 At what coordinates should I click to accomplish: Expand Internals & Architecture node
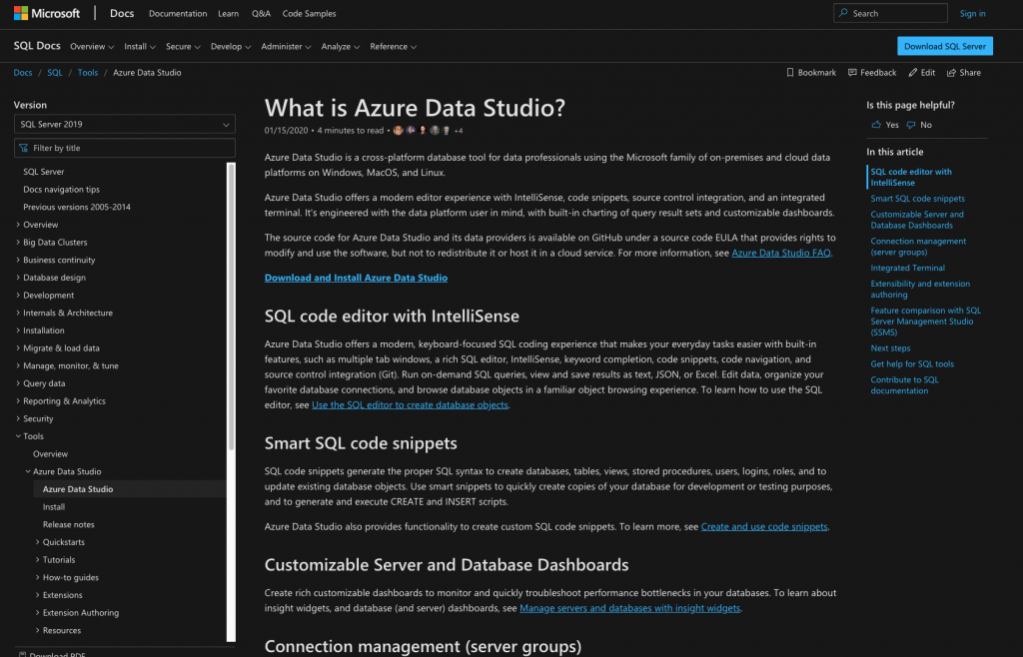[18, 313]
